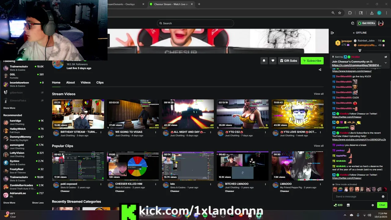Open the Videos tab

point(86,82)
